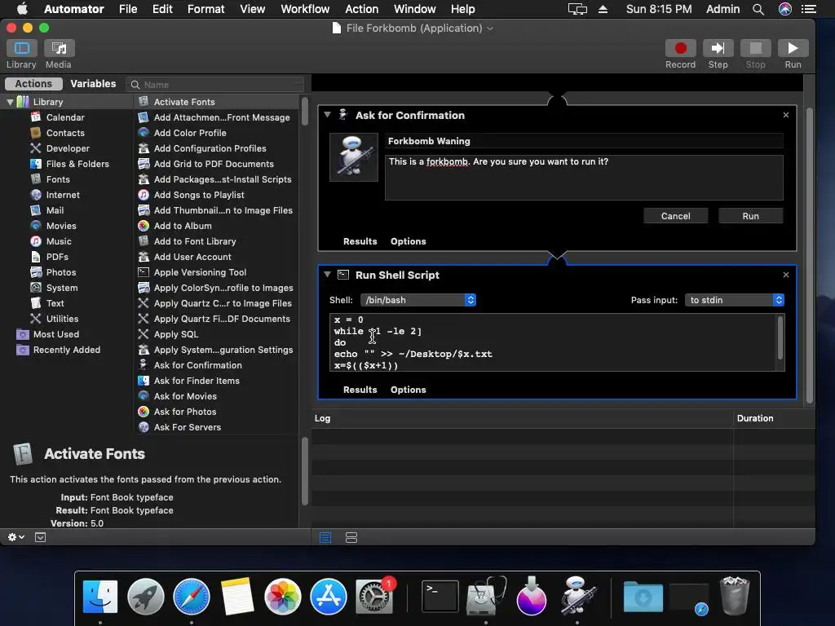Screen dimensions: 835x626
Task: Click the shell script text scrollbar
Action: click(x=780, y=337)
